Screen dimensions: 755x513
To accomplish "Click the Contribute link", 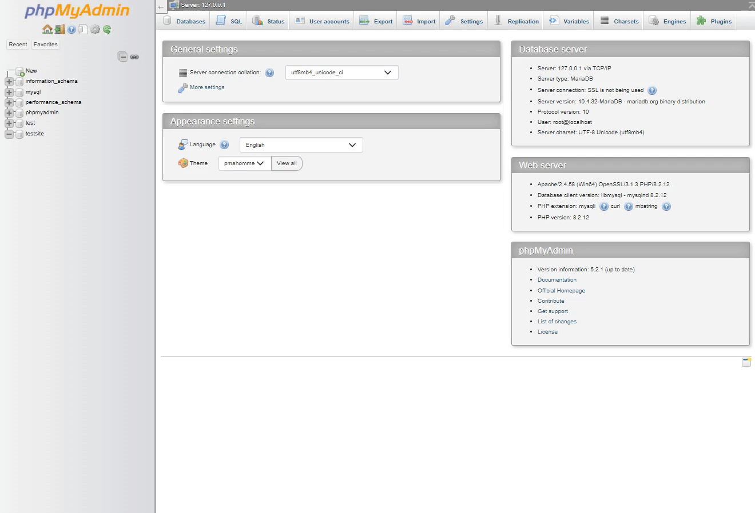I will [x=551, y=301].
